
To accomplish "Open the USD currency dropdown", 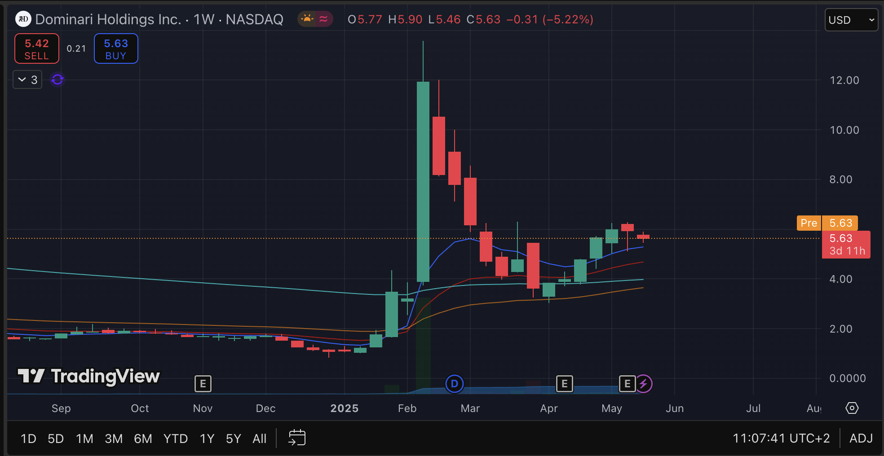I will [851, 20].
